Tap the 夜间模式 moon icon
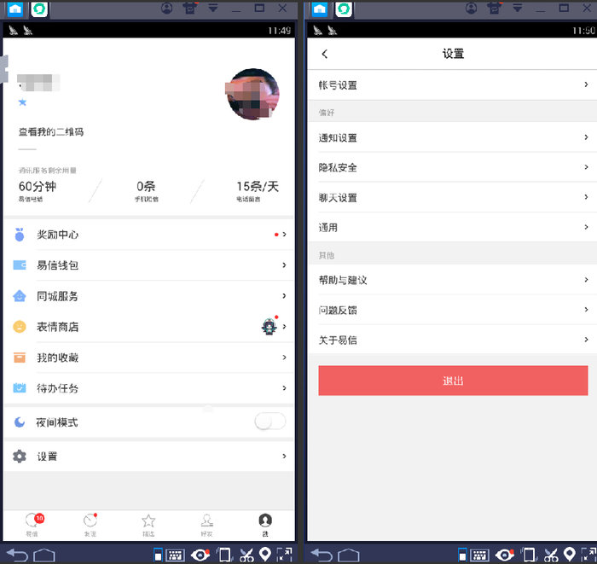 point(20,422)
